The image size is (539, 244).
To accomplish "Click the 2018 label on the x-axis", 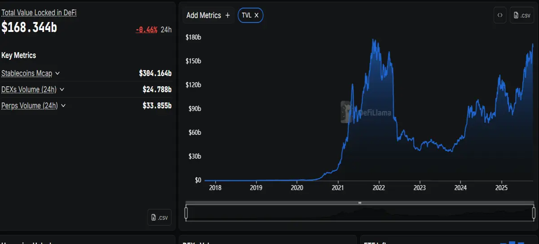I will [215, 188].
